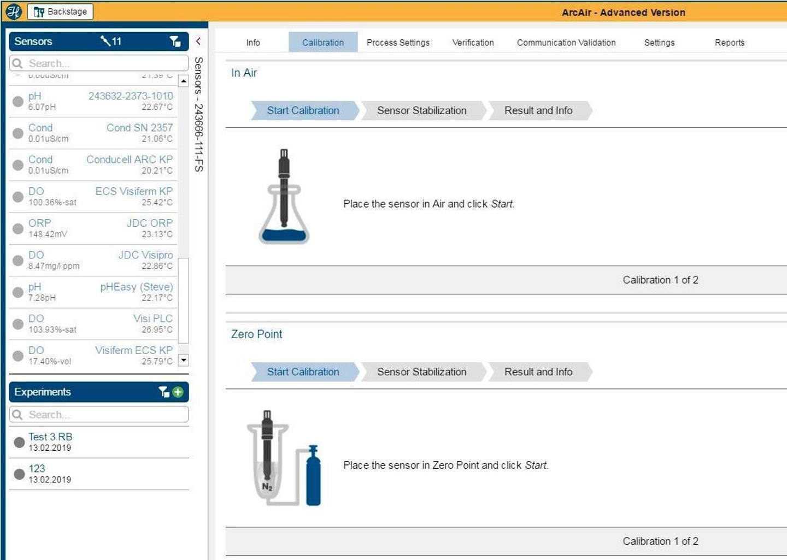Click the In Air section heading

244,73
